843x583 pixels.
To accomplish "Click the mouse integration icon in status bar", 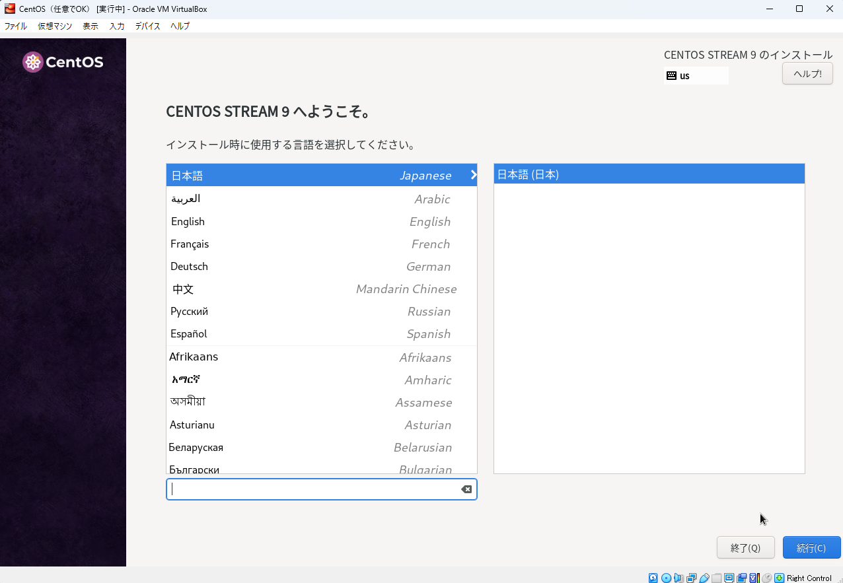I will click(767, 577).
